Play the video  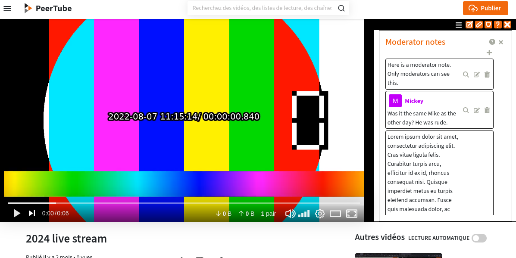(17, 213)
